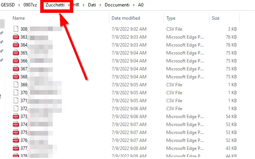255x159 pixels.
Task: Click the CSV icon of file 308
Action: pyautogui.click(x=16, y=29)
